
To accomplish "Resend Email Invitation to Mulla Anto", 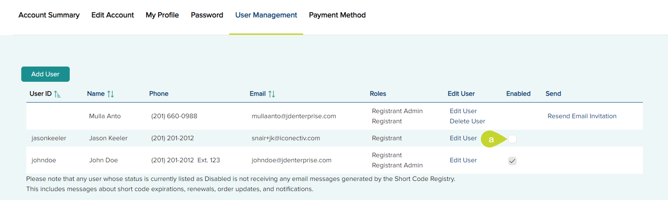I will coord(582,116).
